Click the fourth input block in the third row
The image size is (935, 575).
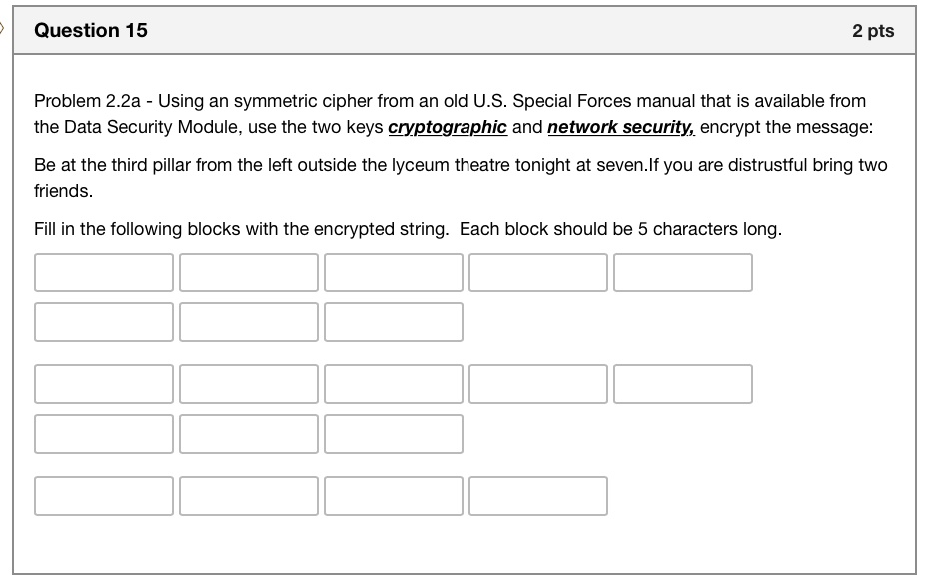[x=538, y=384]
